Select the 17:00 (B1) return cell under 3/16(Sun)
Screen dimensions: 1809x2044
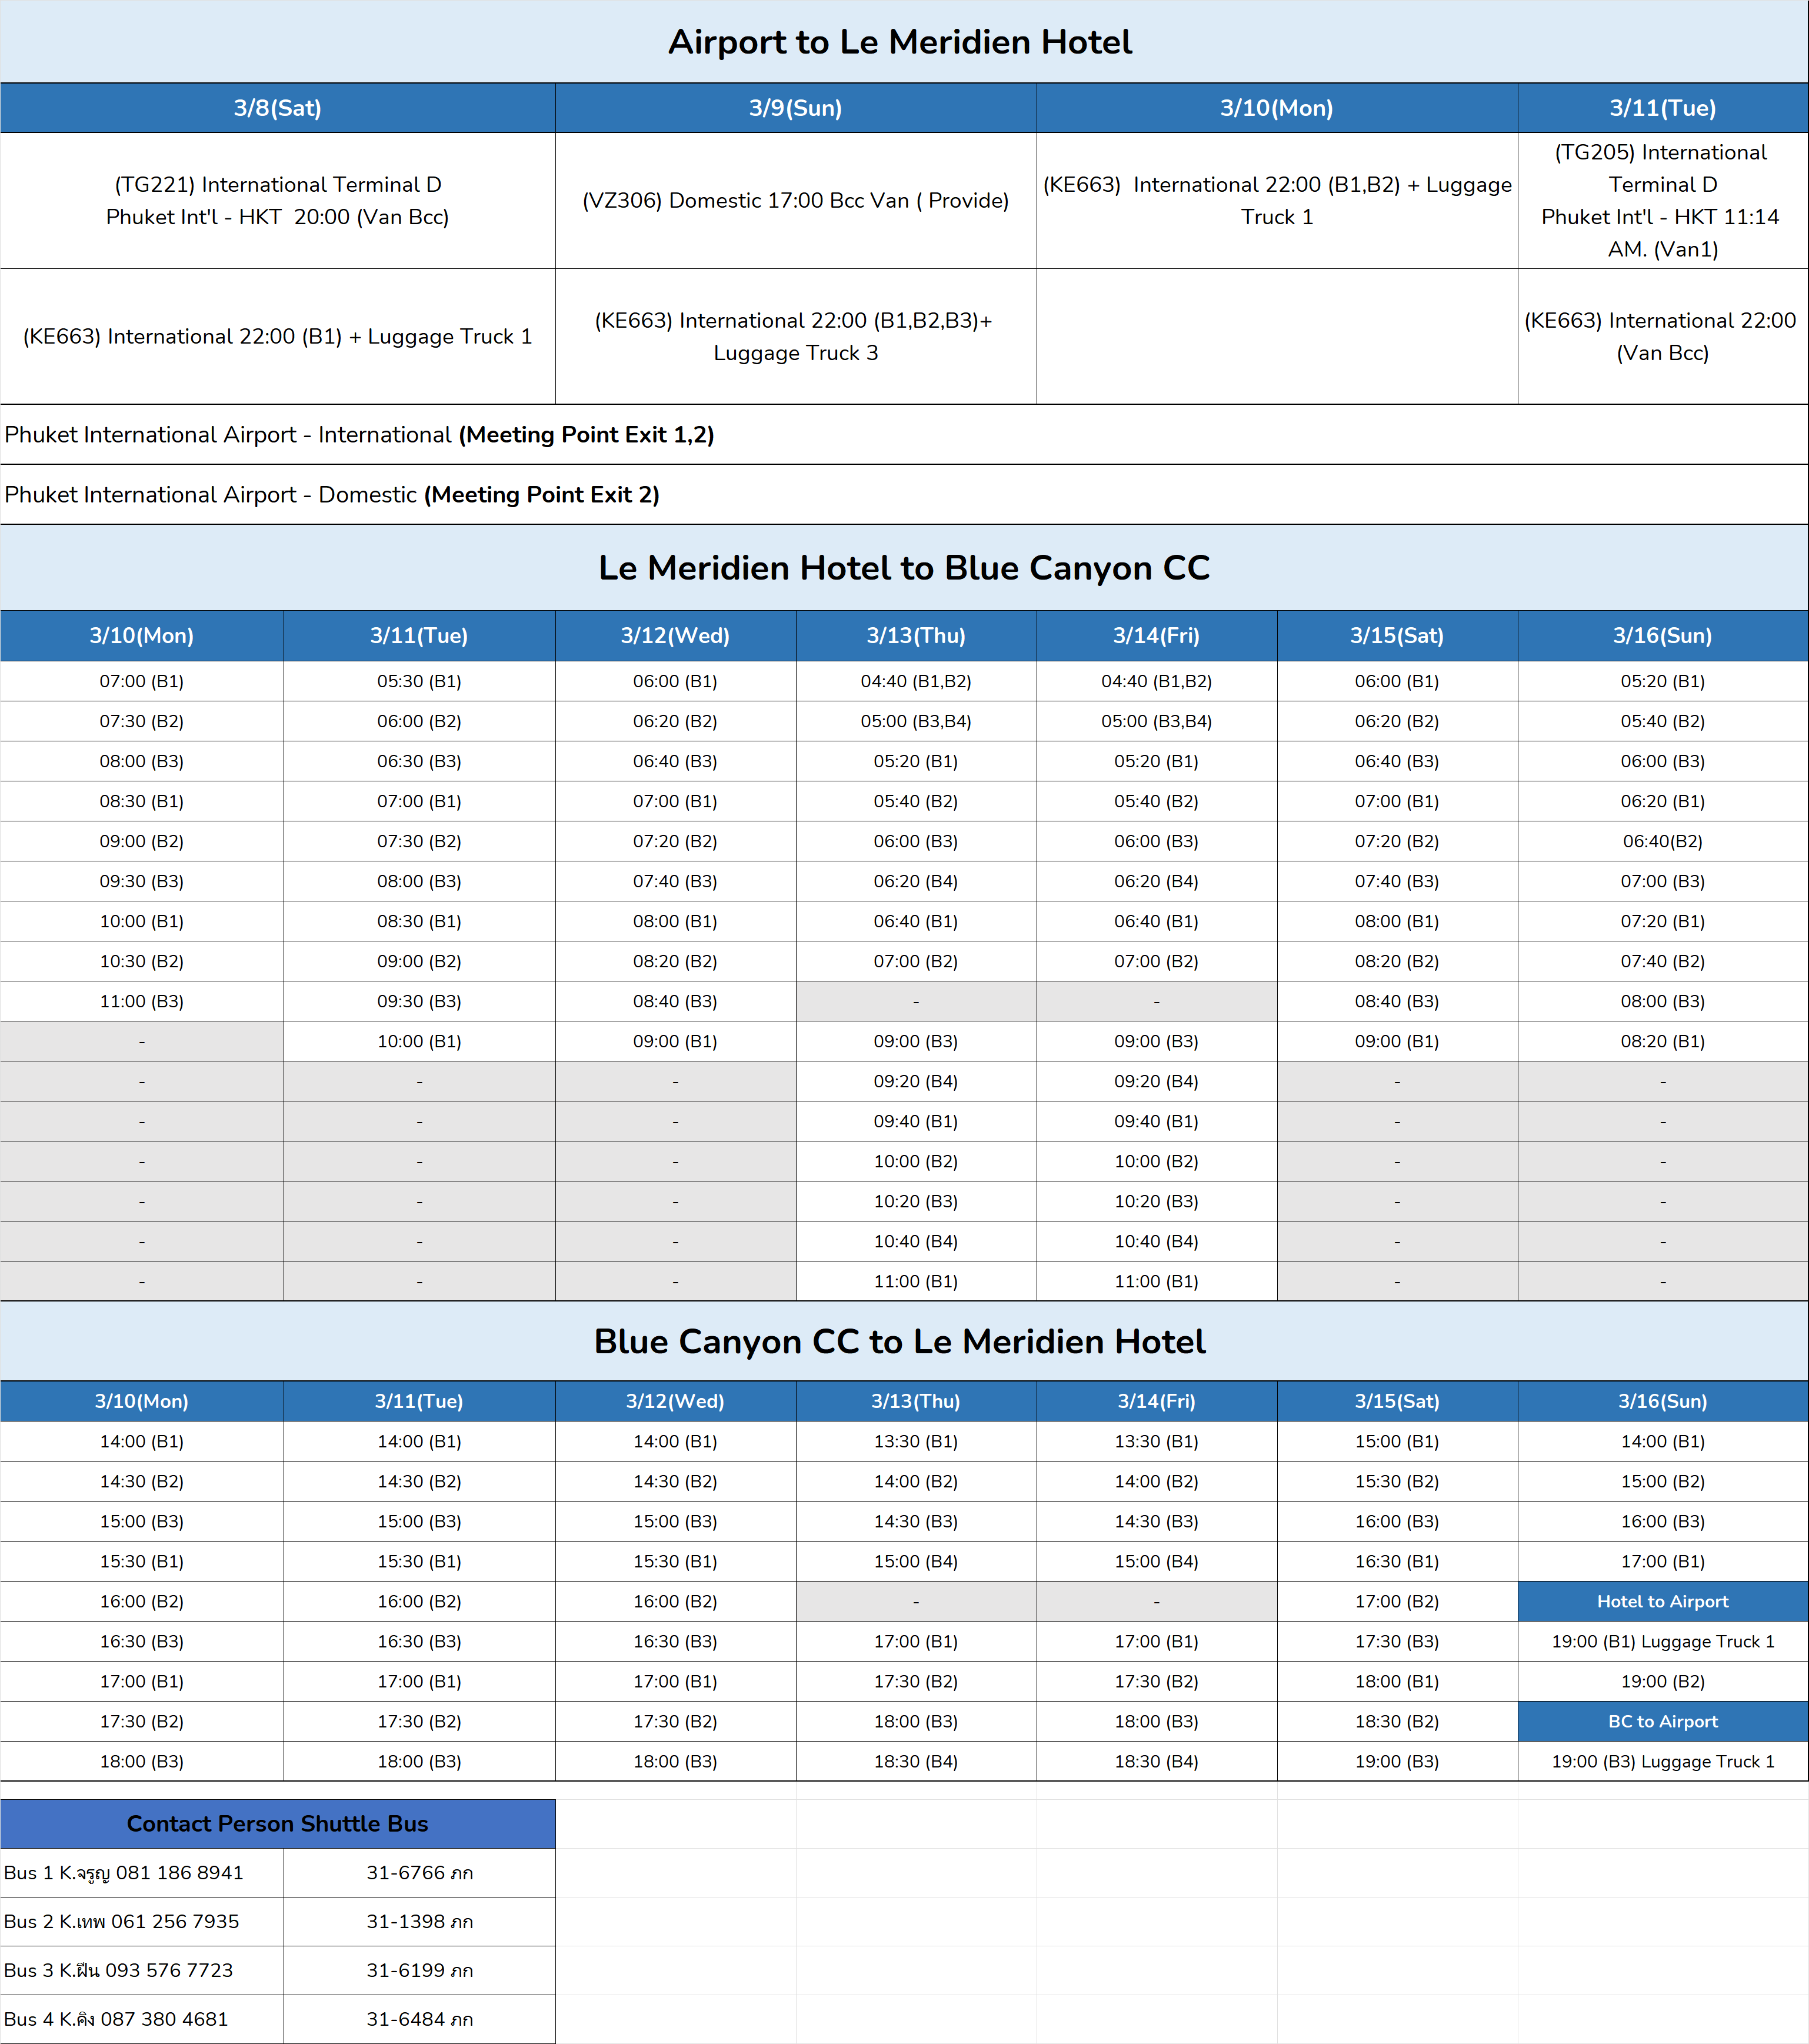point(1663,1561)
